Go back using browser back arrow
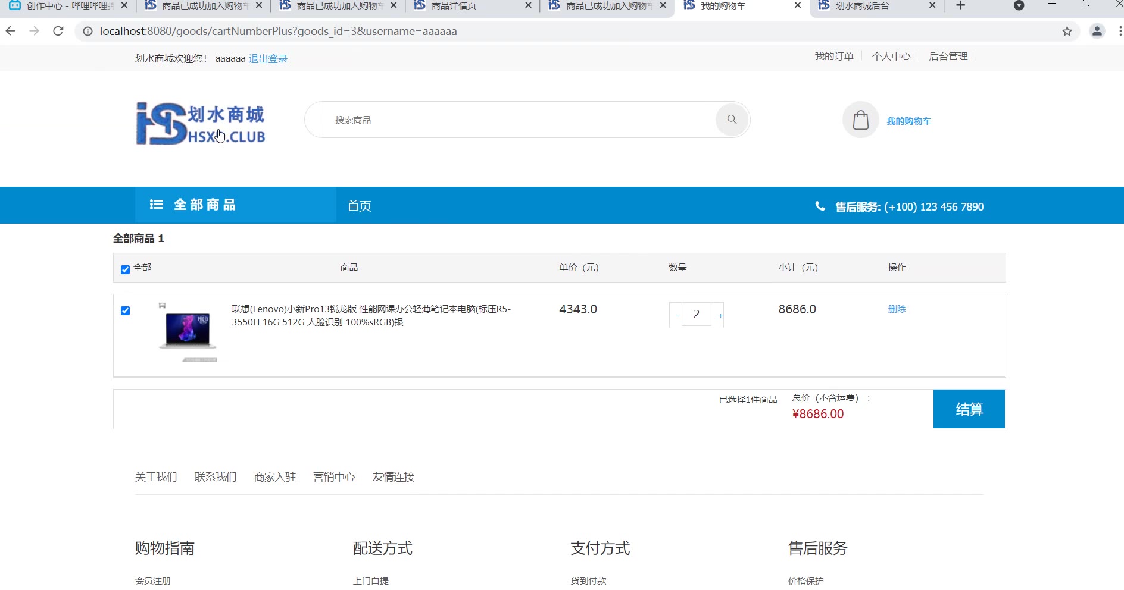The height and width of the screenshot is (590, 1124). (x=11, y=31)
